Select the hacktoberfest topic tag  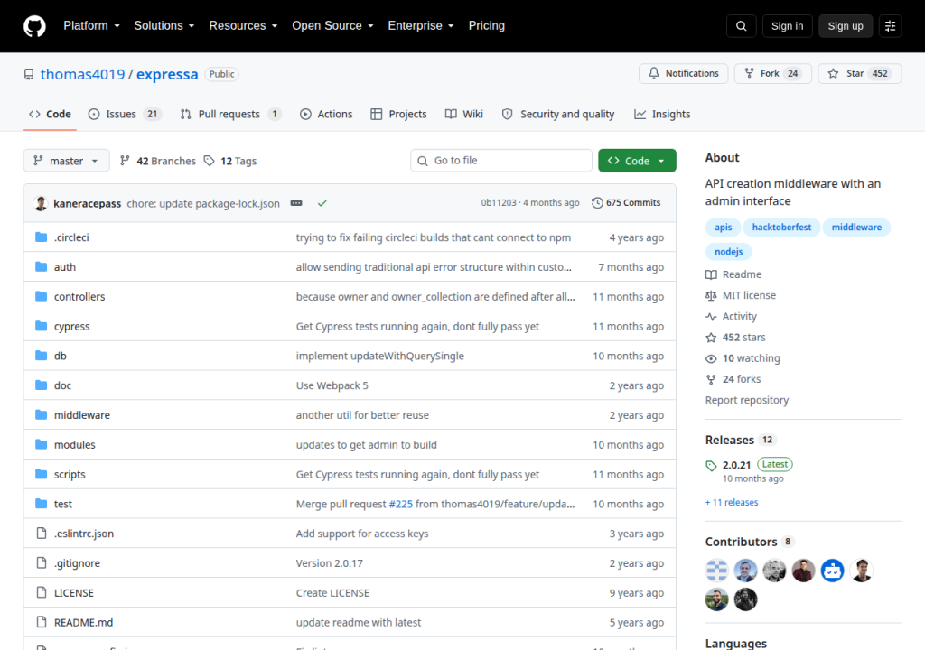[x=781, y=227]
